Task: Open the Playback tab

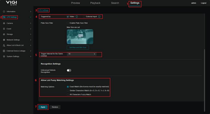Action: [x=95, y=3]
